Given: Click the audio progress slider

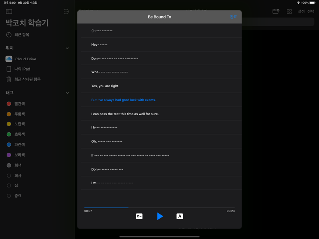Looking at the screenshot, I should click(159, 208).
